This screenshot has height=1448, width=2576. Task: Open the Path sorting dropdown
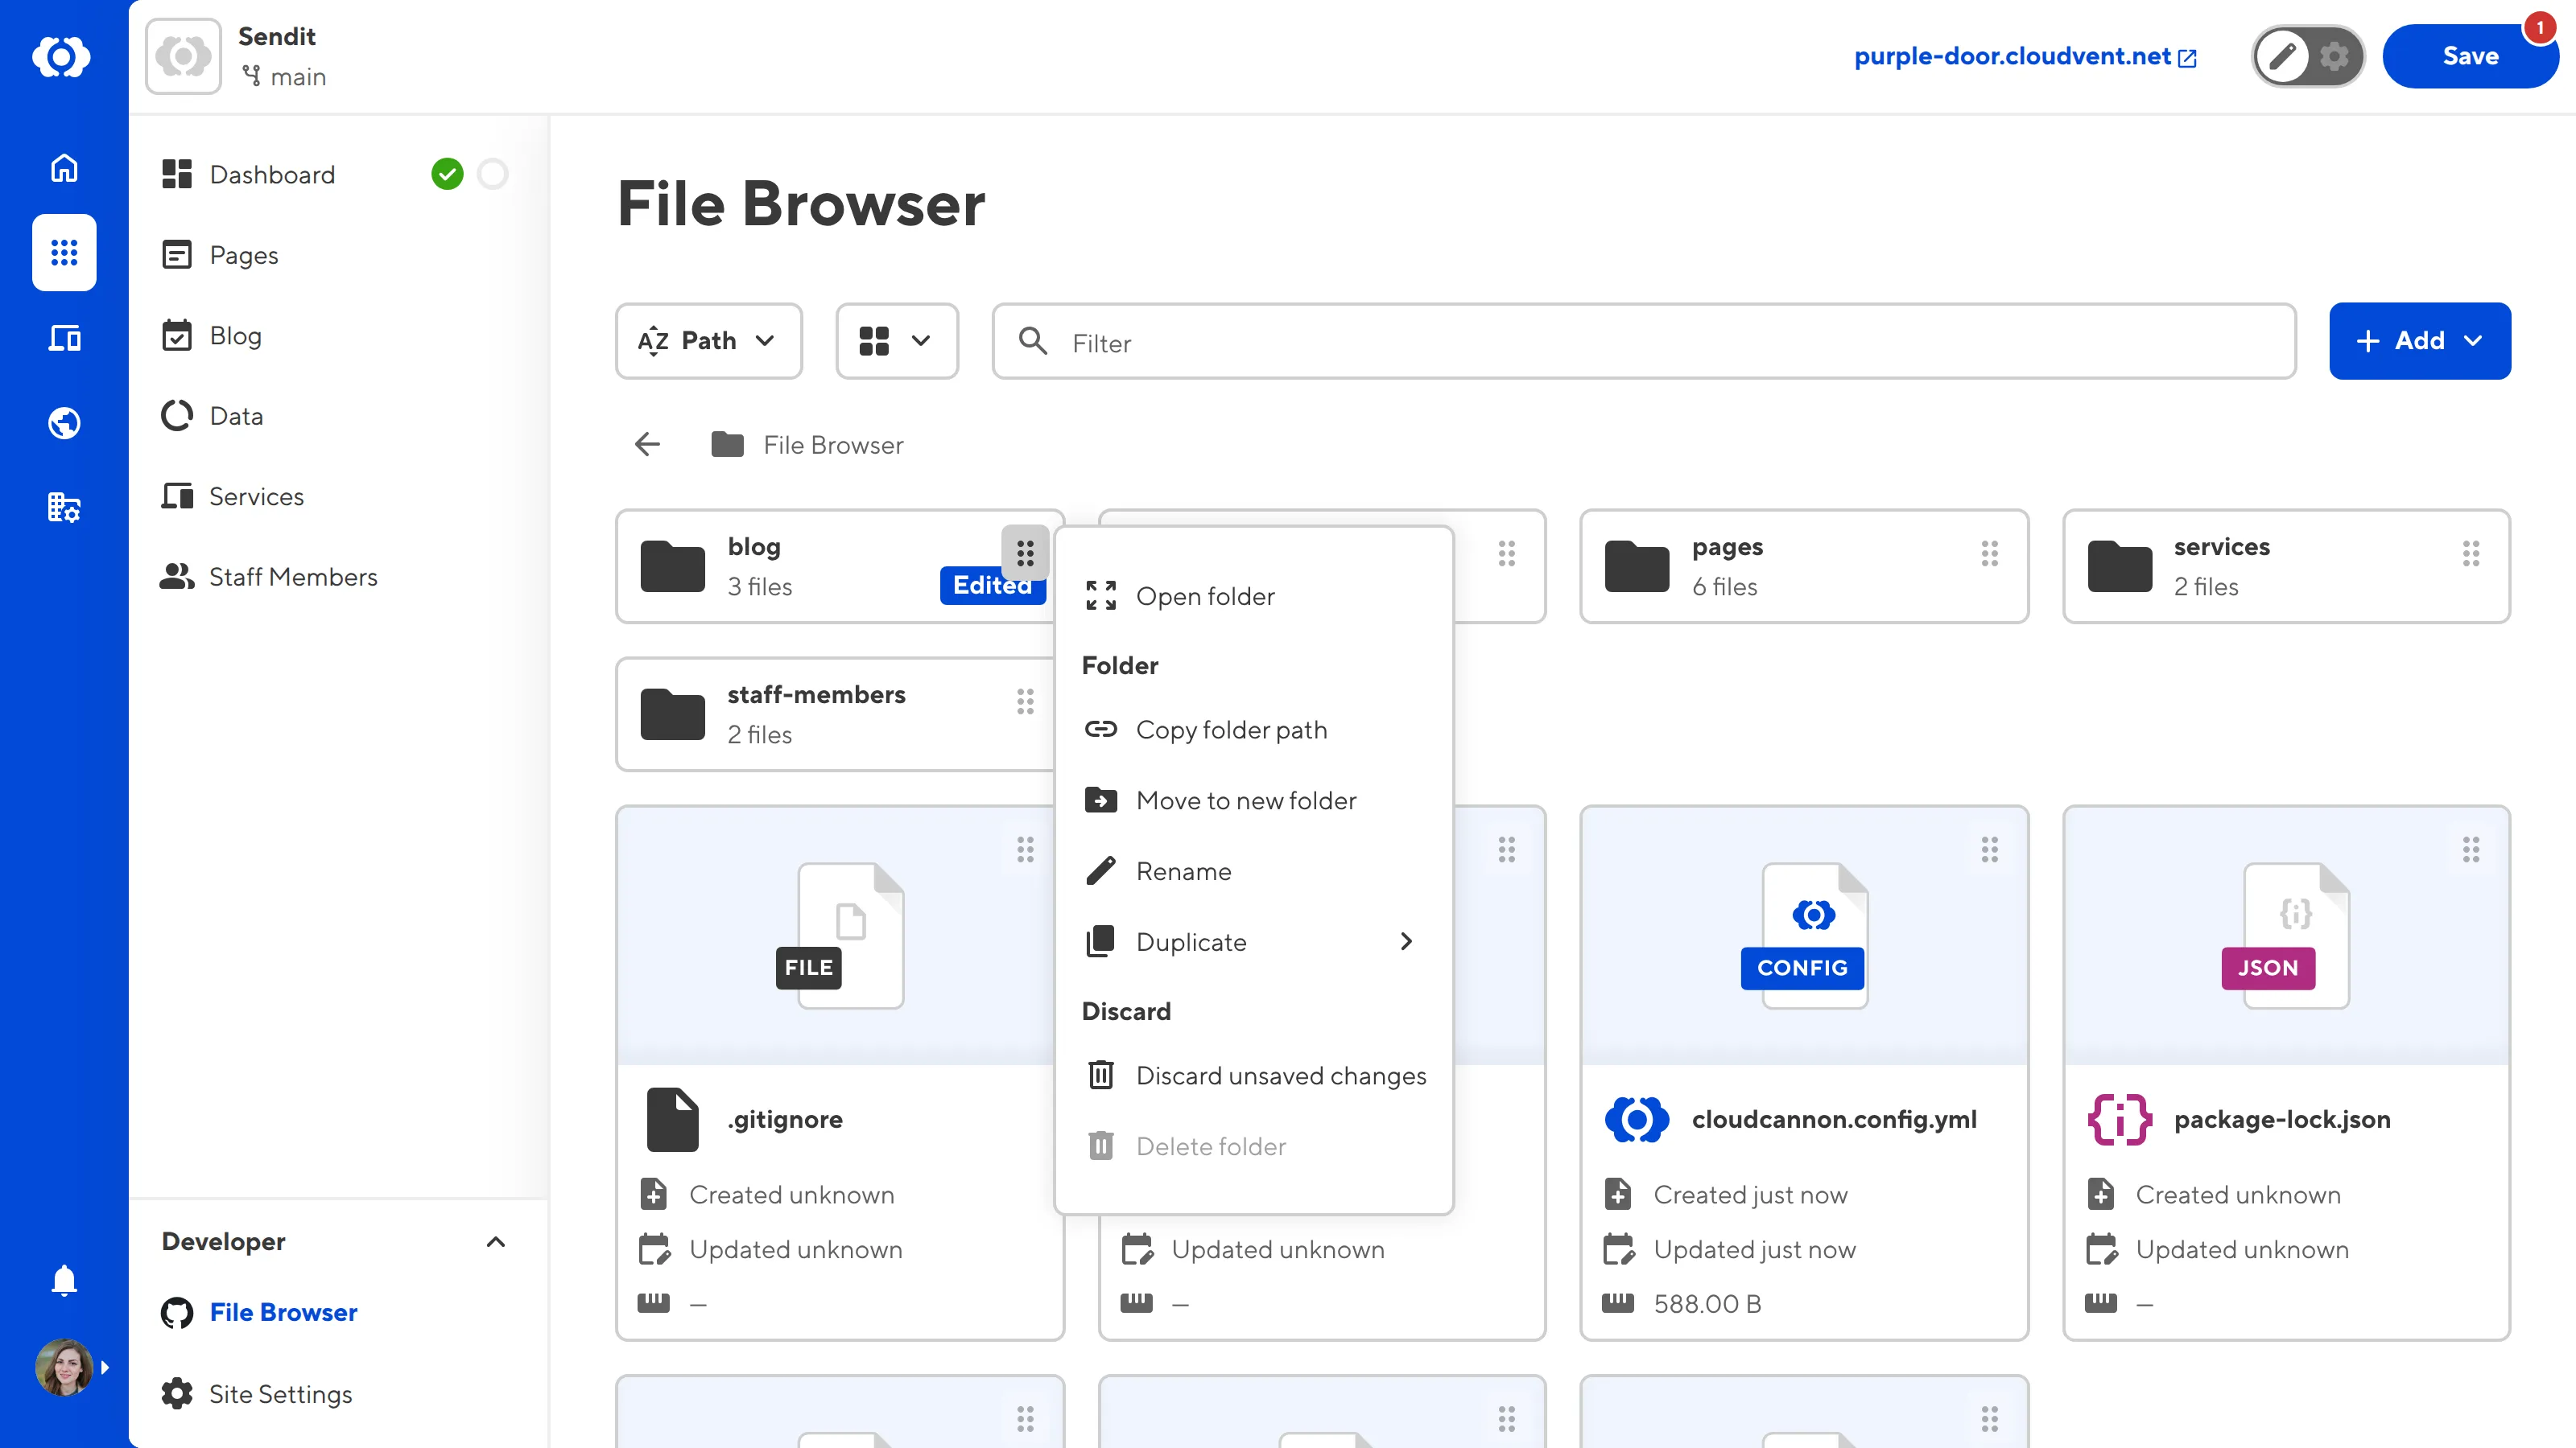click(x=708, y=341)
